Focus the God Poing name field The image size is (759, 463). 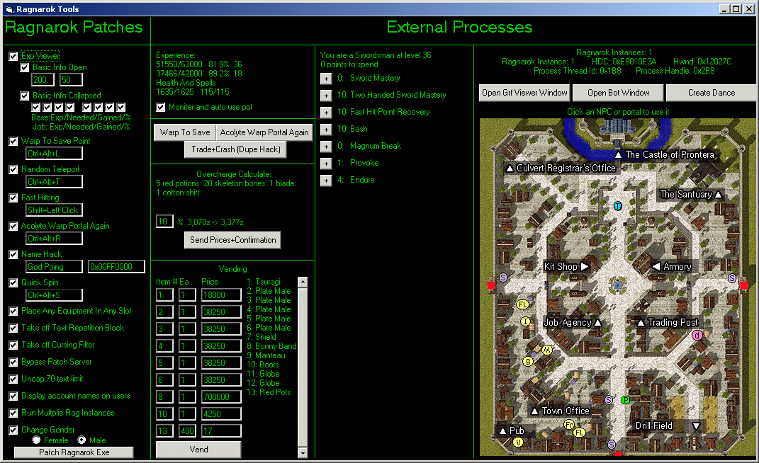click(54, 267)
